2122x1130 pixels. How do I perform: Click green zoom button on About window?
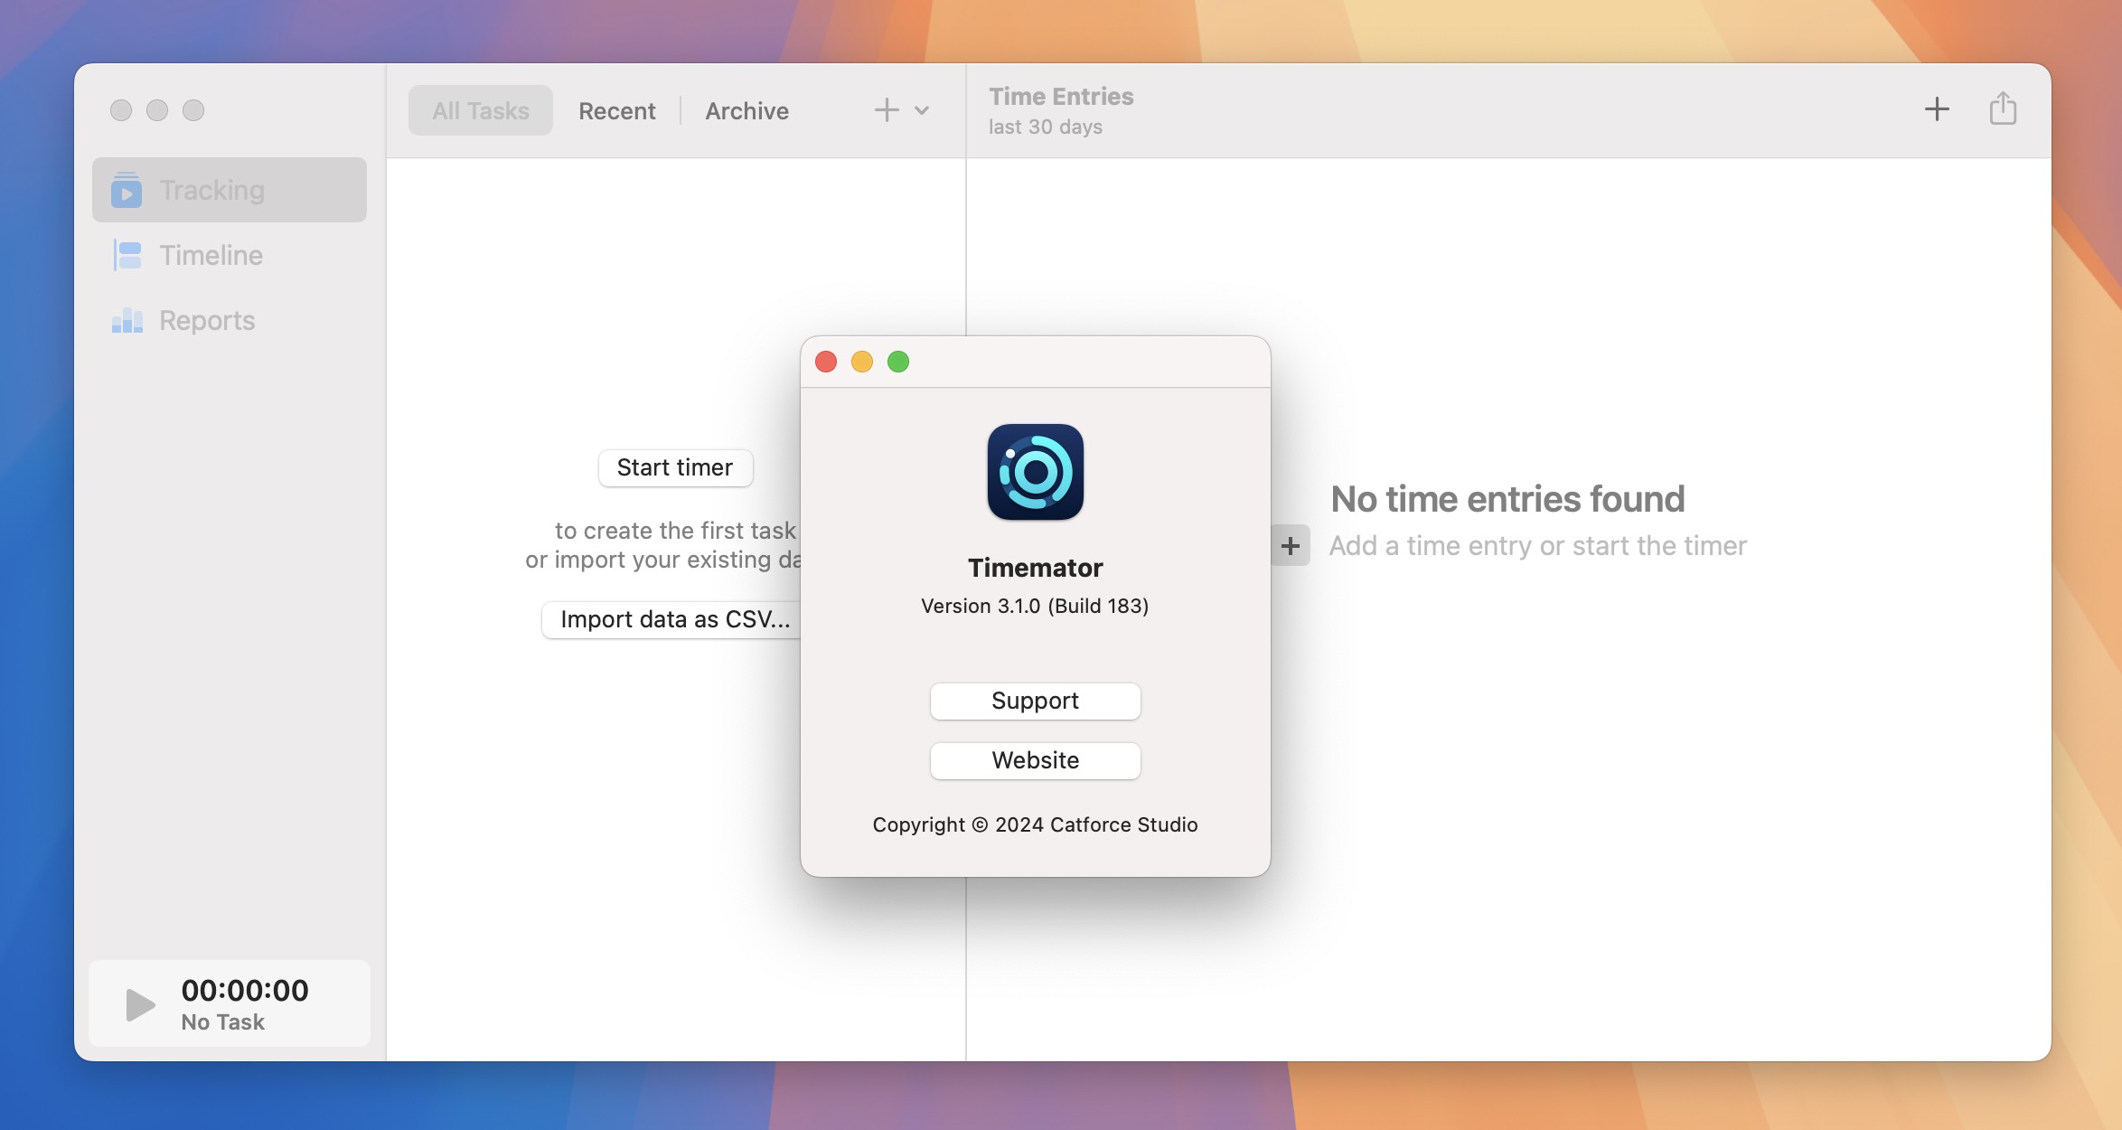898,362
